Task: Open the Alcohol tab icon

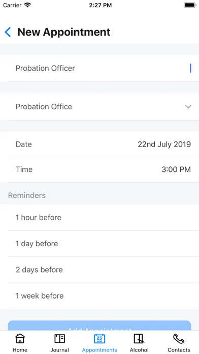Action: point(139,339)
